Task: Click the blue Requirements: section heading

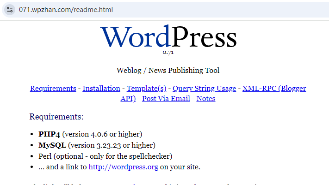Action: click(x=56, y=117)
